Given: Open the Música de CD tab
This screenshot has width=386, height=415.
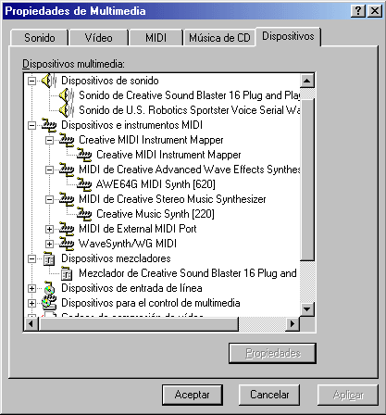Looking at the screenshot, I should [219, 38].
